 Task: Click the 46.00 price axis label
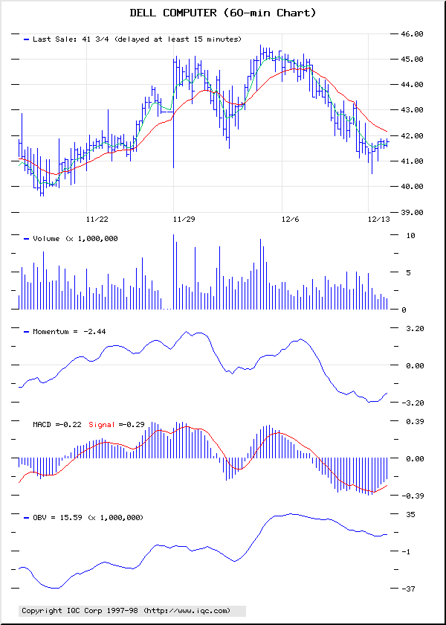coord(412,34)
